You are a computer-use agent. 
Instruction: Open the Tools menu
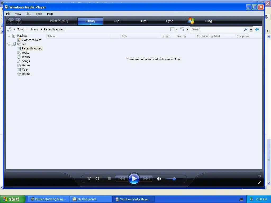[39, 14]
